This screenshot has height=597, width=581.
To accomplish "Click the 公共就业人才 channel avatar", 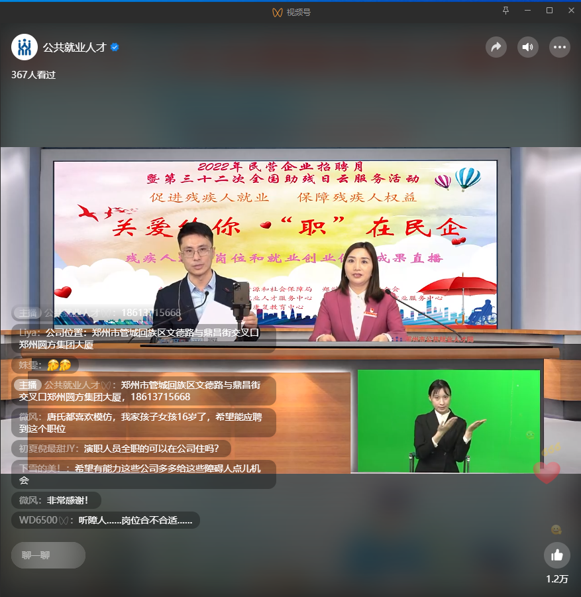I will tap(25, 47).
